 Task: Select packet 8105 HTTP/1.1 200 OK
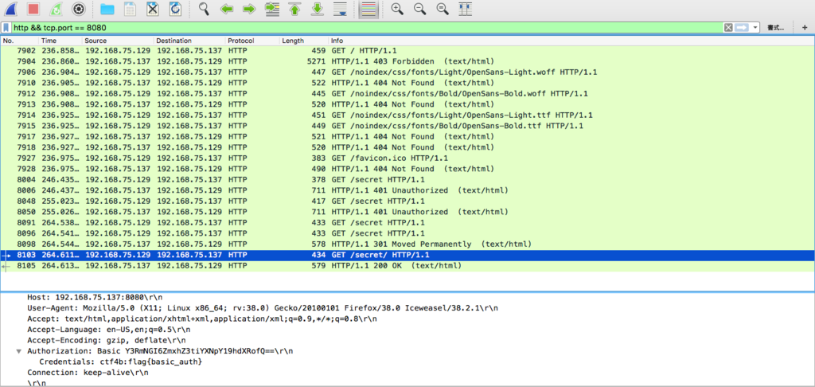[407, 266]
